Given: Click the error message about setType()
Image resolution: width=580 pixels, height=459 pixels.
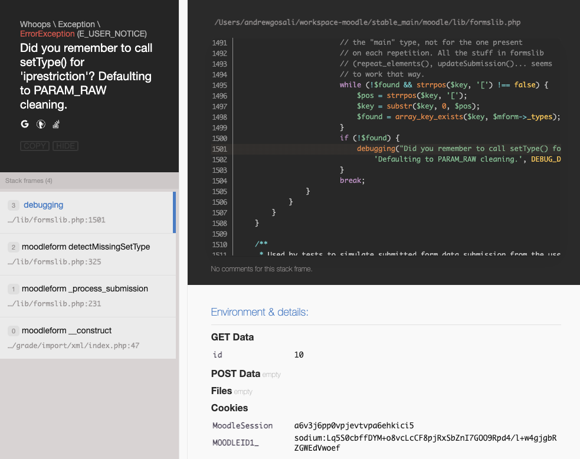Looking at the screenshot, I should coord(86,76).
